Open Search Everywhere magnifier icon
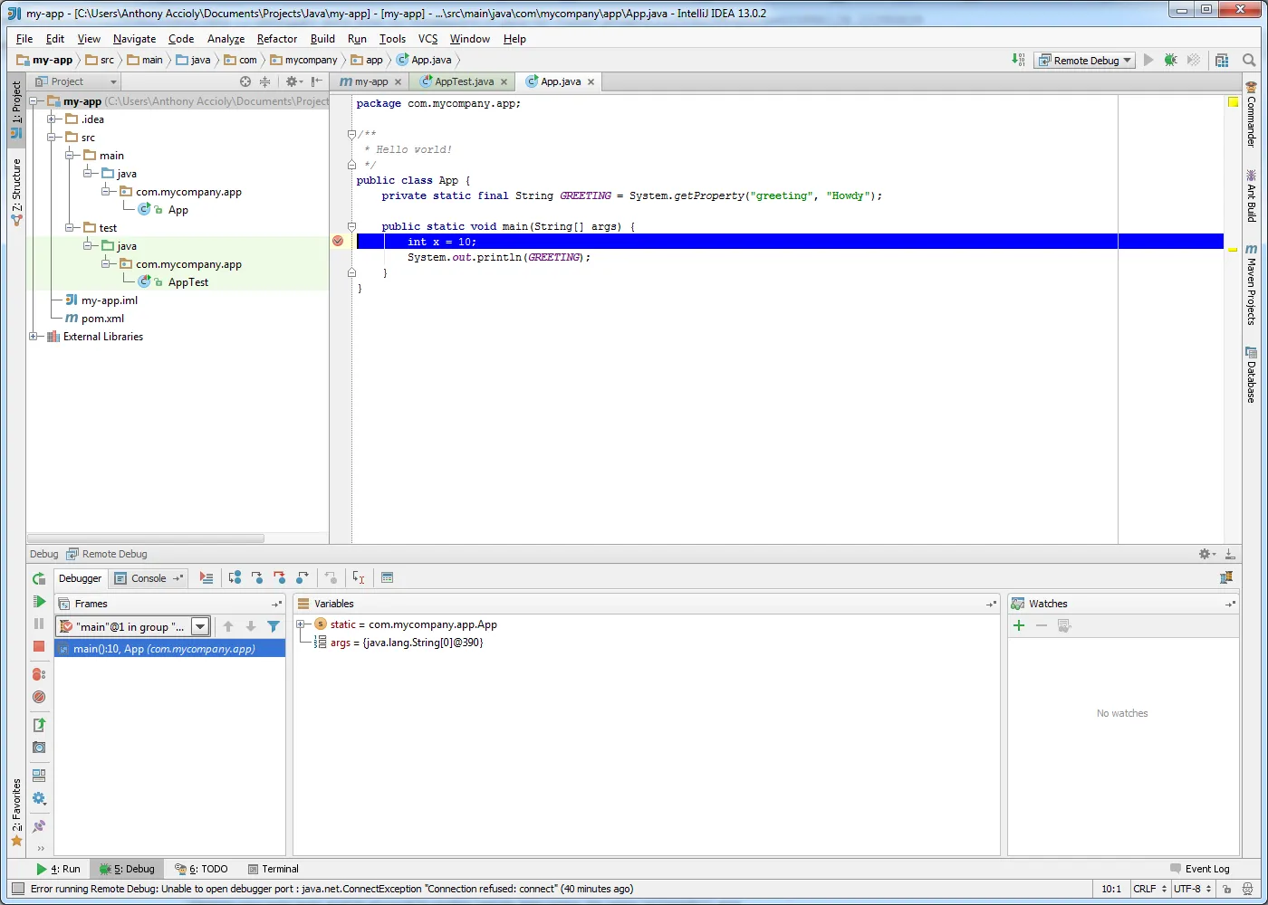Screen dimensions: 1268x905 pyautogui.click(x=1249, y=60)
